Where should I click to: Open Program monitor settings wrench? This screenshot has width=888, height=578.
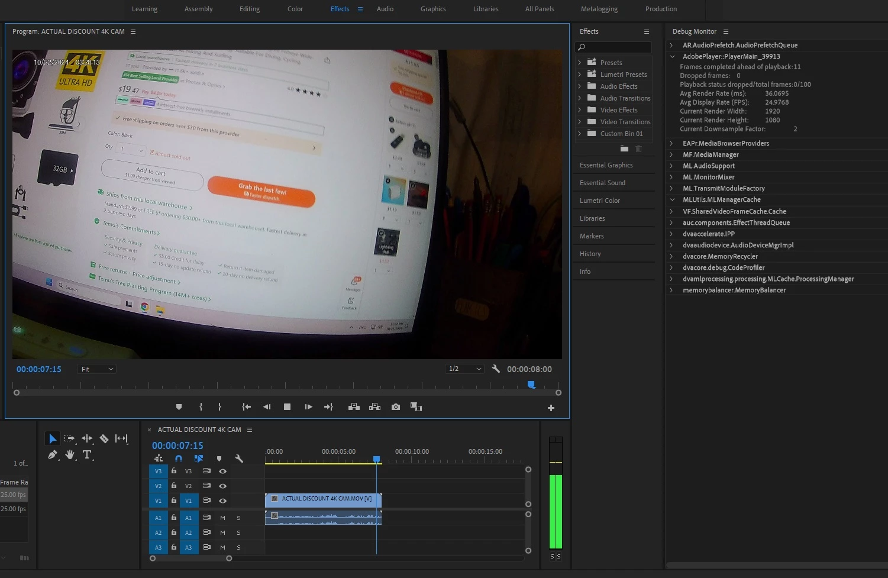tap(496, 369)
